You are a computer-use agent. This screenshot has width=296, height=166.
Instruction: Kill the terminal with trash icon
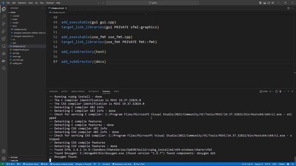pos(280,91)
